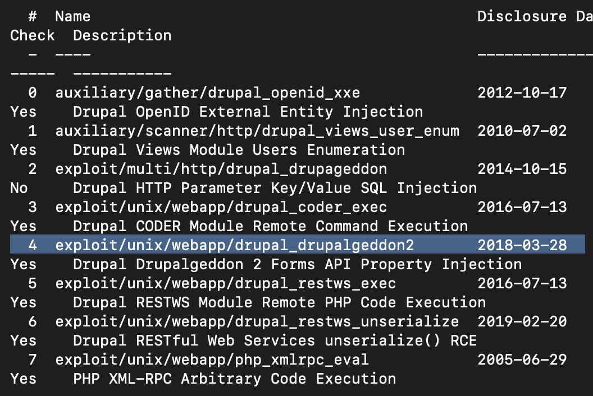Click the Name column header
Image resolution: width=593 pixels, height=396 pixels.
tap(72, 16)
